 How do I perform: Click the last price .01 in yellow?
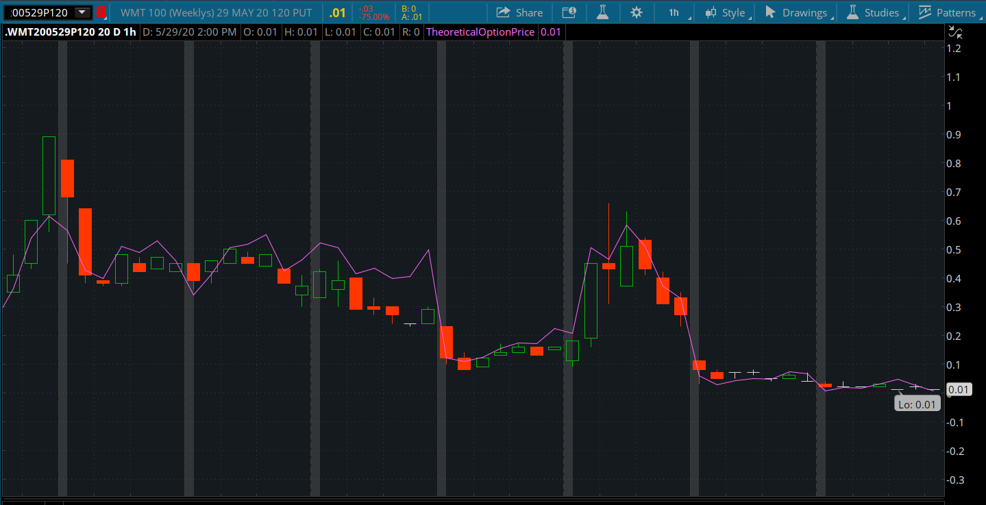coord(337,12)
